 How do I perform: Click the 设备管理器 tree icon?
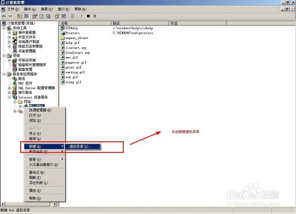pos(15,51)
